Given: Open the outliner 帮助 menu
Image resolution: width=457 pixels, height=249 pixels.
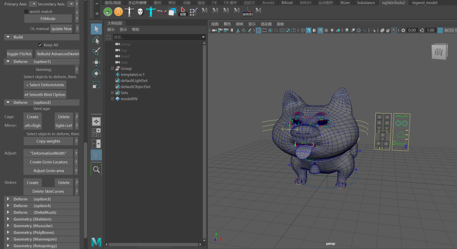Looking at the screenshot, I should coord(136,29).
